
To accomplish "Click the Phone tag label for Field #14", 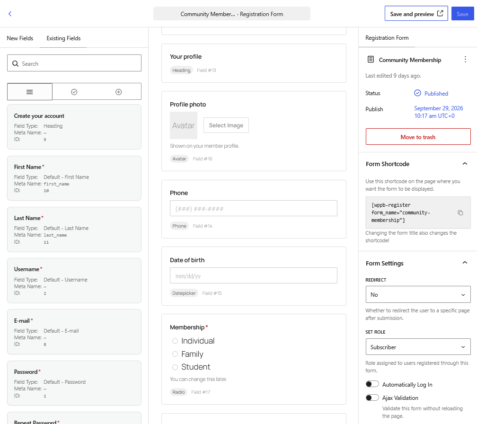I will (179, 226).
